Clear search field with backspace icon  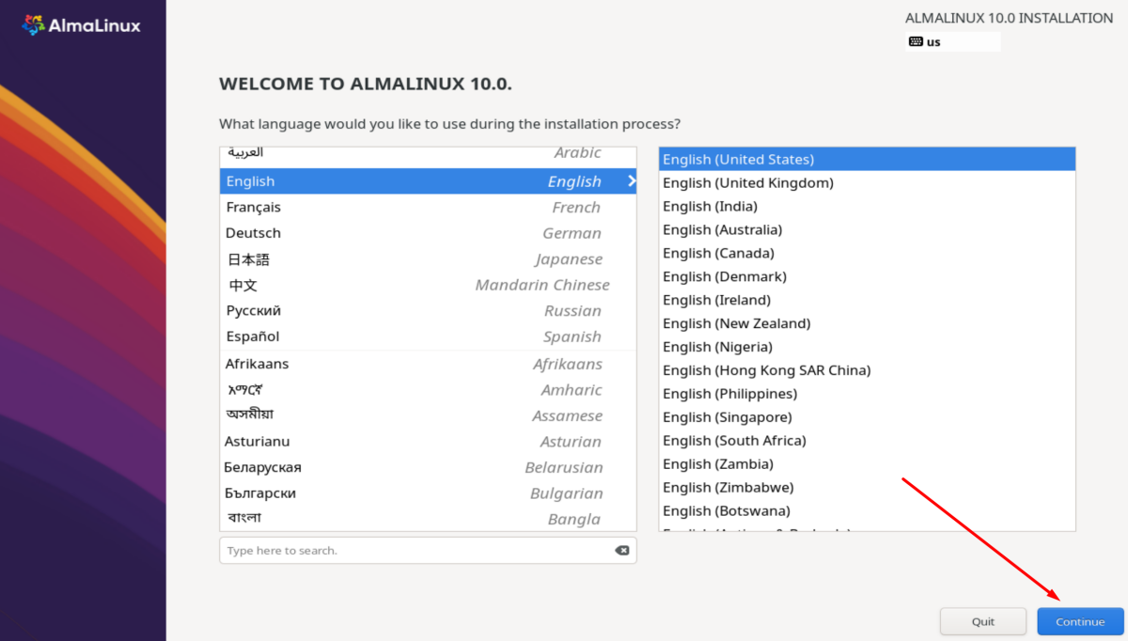tap(621, 551)
